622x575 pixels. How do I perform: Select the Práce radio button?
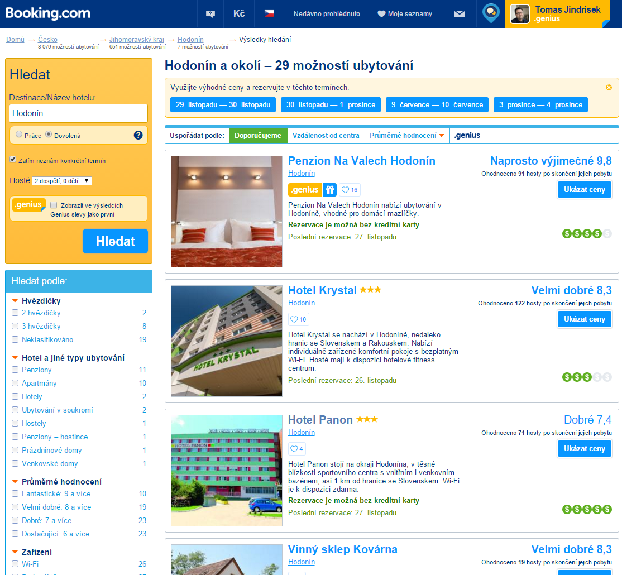tap(18, 134)
